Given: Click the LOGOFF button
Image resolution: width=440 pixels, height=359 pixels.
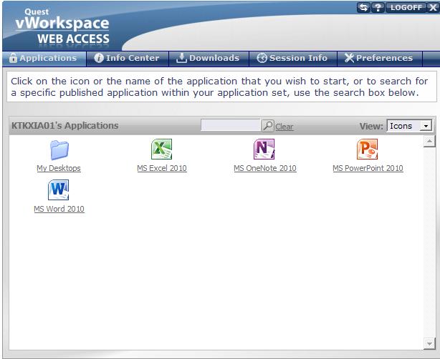Looking at the screenshot, I should [406, 8].
